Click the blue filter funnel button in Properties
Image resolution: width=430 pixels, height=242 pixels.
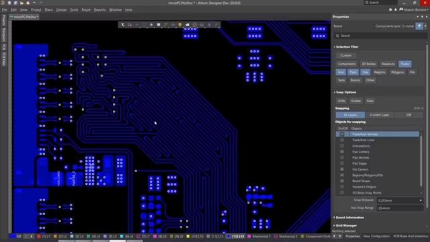[x=419, y=26]
